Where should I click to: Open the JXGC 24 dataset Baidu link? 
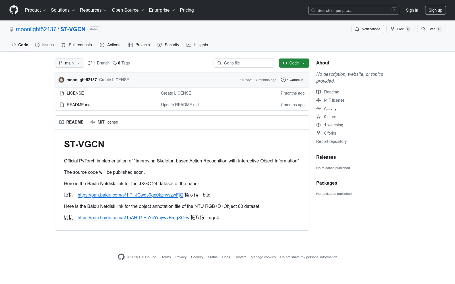pyautogui.click(x=131, y=195)
